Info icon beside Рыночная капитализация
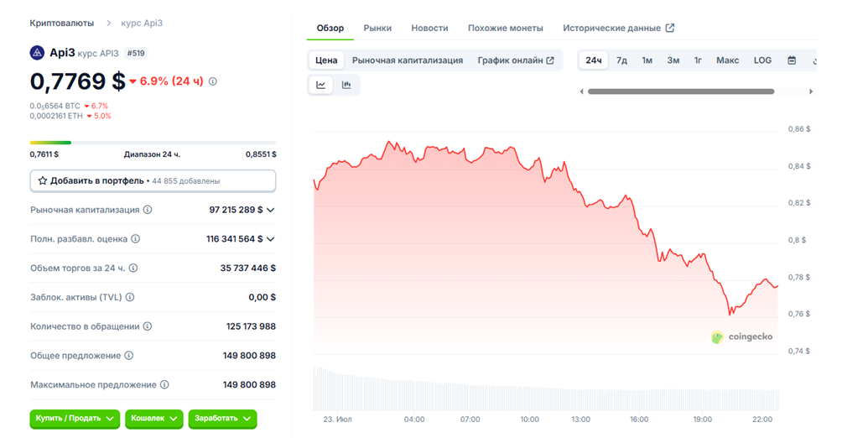The height and width of the screenshot is (438, 842). coord(148,210)
